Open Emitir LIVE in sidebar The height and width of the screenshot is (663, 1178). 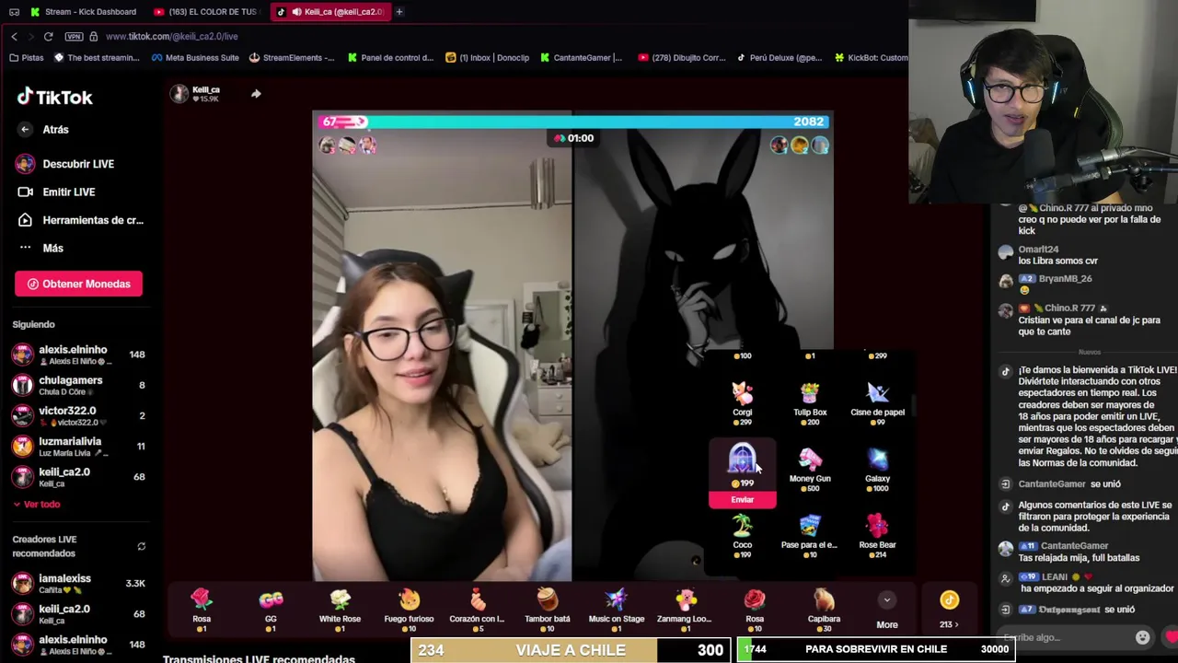[x=57, y=192]
